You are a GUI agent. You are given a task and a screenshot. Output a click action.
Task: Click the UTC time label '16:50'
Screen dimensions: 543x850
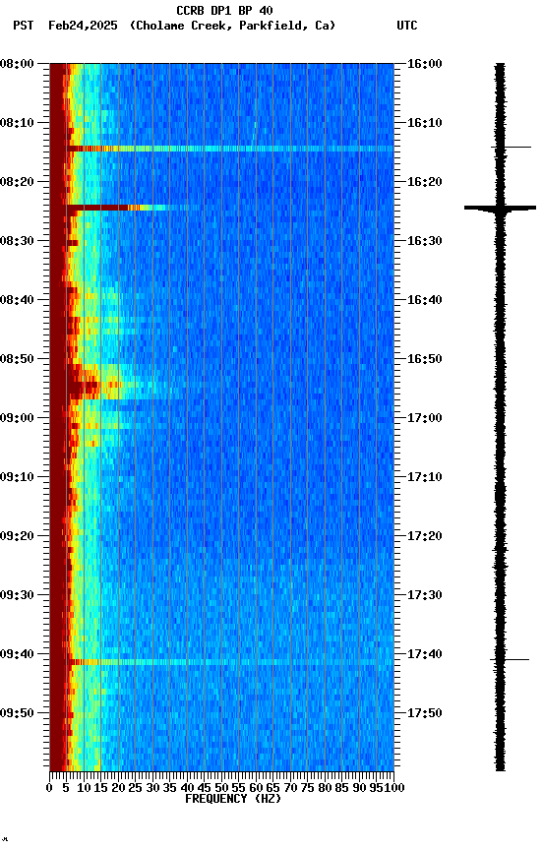click(425, 359)
